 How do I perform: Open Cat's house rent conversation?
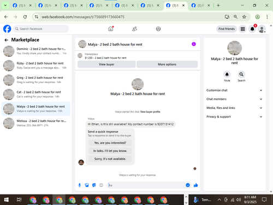click(36, 94)
